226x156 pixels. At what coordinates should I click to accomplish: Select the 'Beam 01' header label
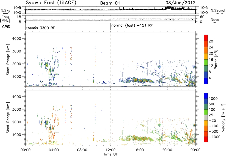tap(110, 3)
